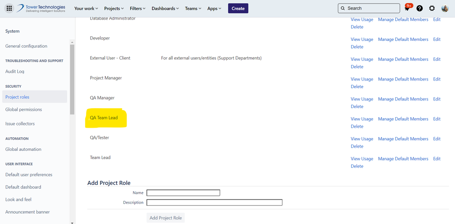Open Default dashboard in sidebar
Image resolution: width=455 pixels, height=224 pixels.
[x=23, y=187]
